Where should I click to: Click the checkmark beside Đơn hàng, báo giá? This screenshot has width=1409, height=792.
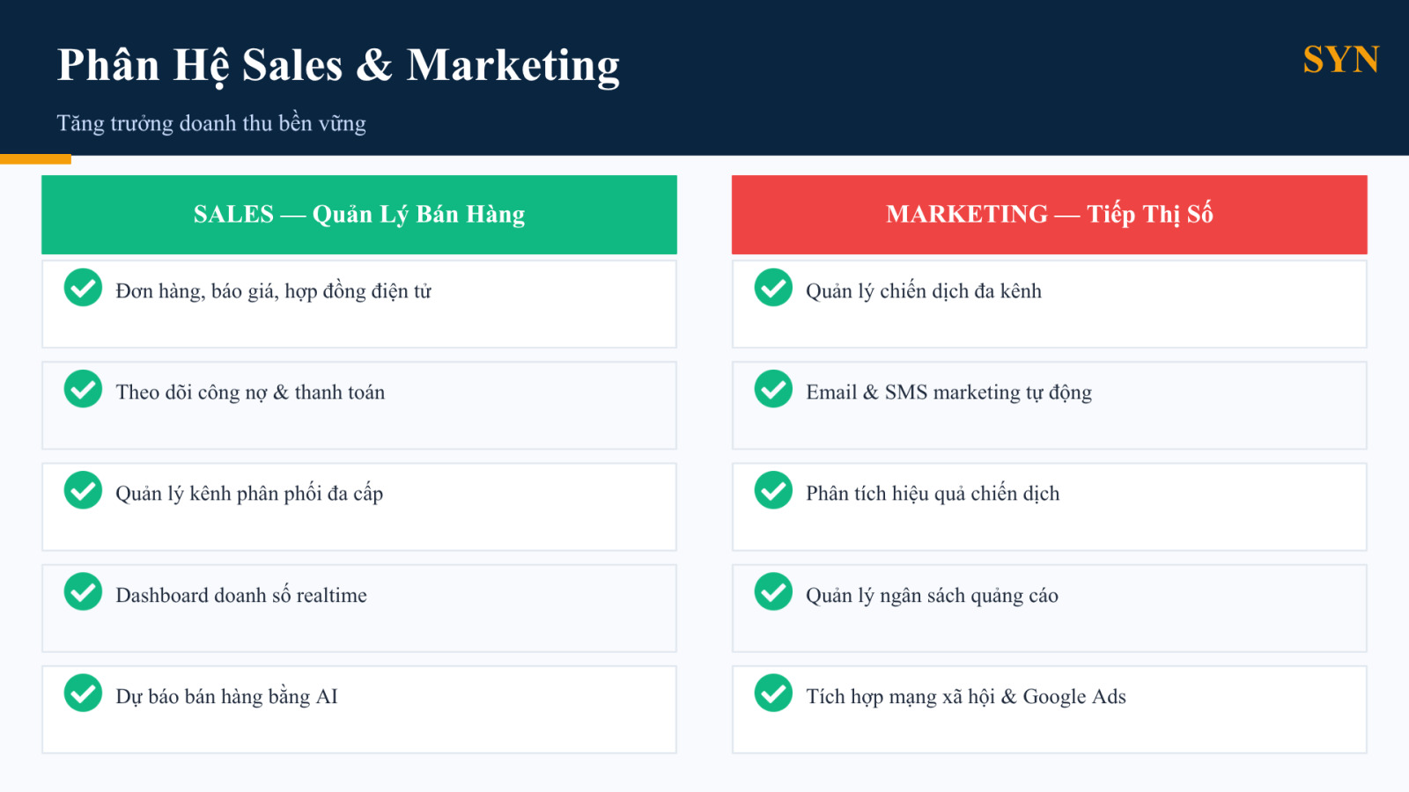pos(83,288)
